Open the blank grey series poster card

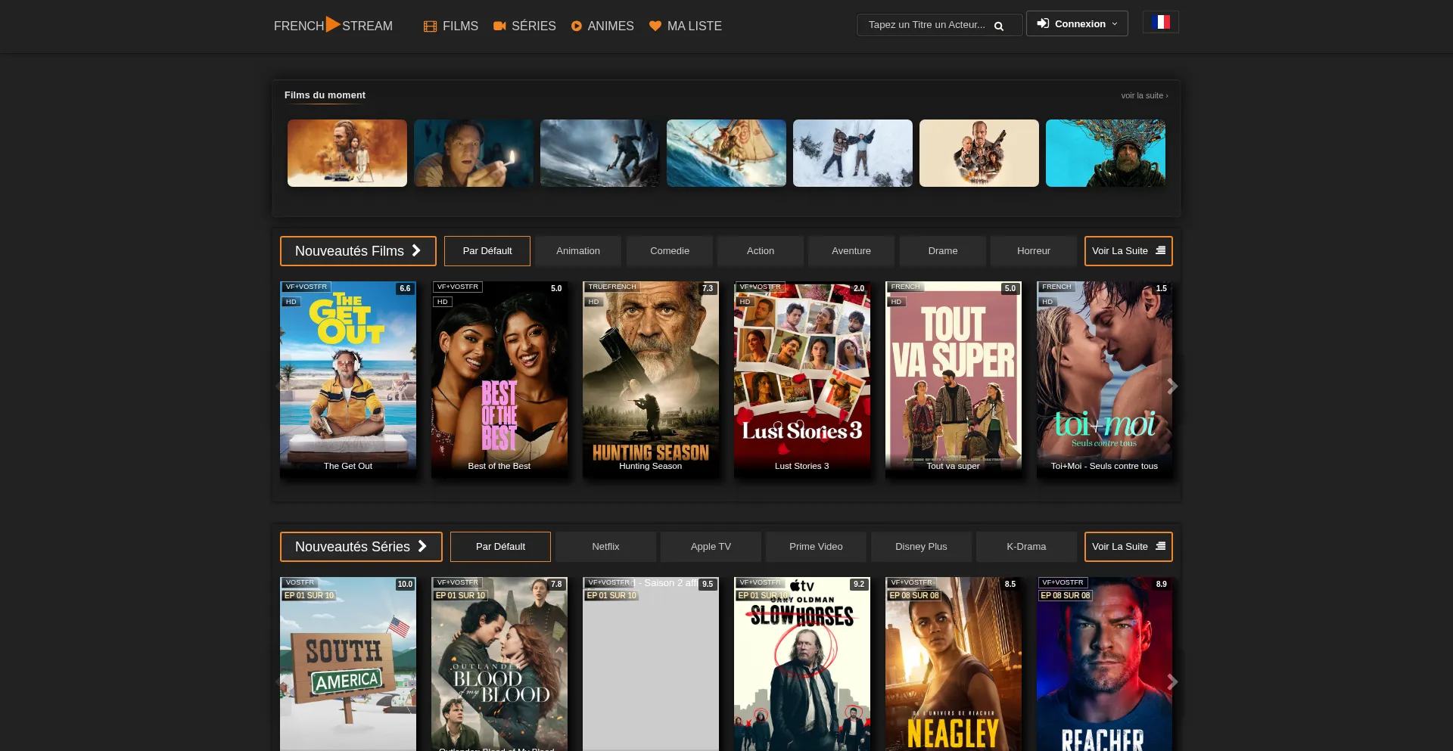click(651, 664)
